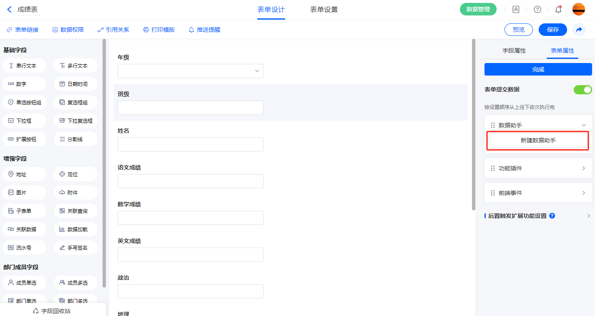595x316 pixels.
Task: Collapse the 数据助手 section
Action: click(x=584, y=125)
